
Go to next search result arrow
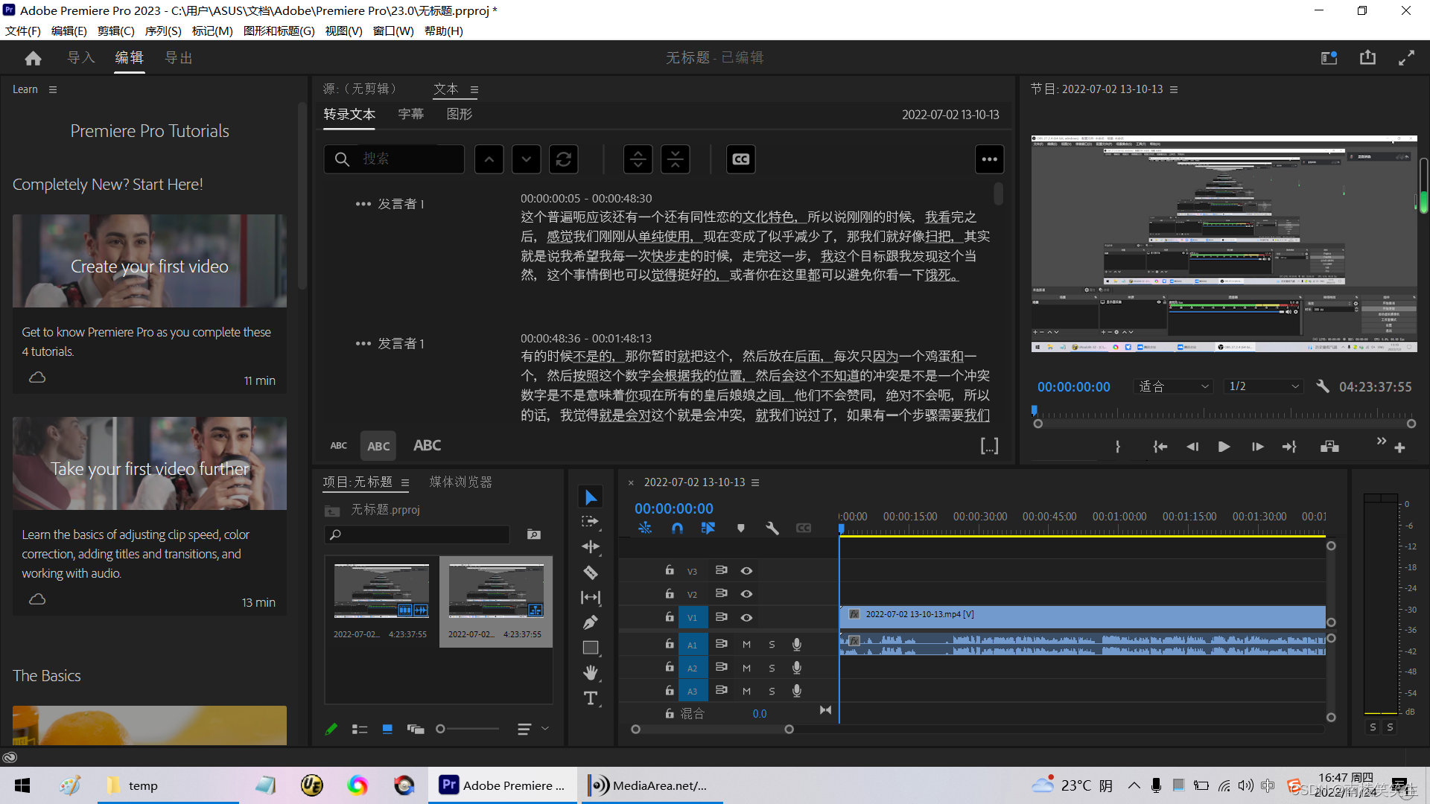pos(527,159)
